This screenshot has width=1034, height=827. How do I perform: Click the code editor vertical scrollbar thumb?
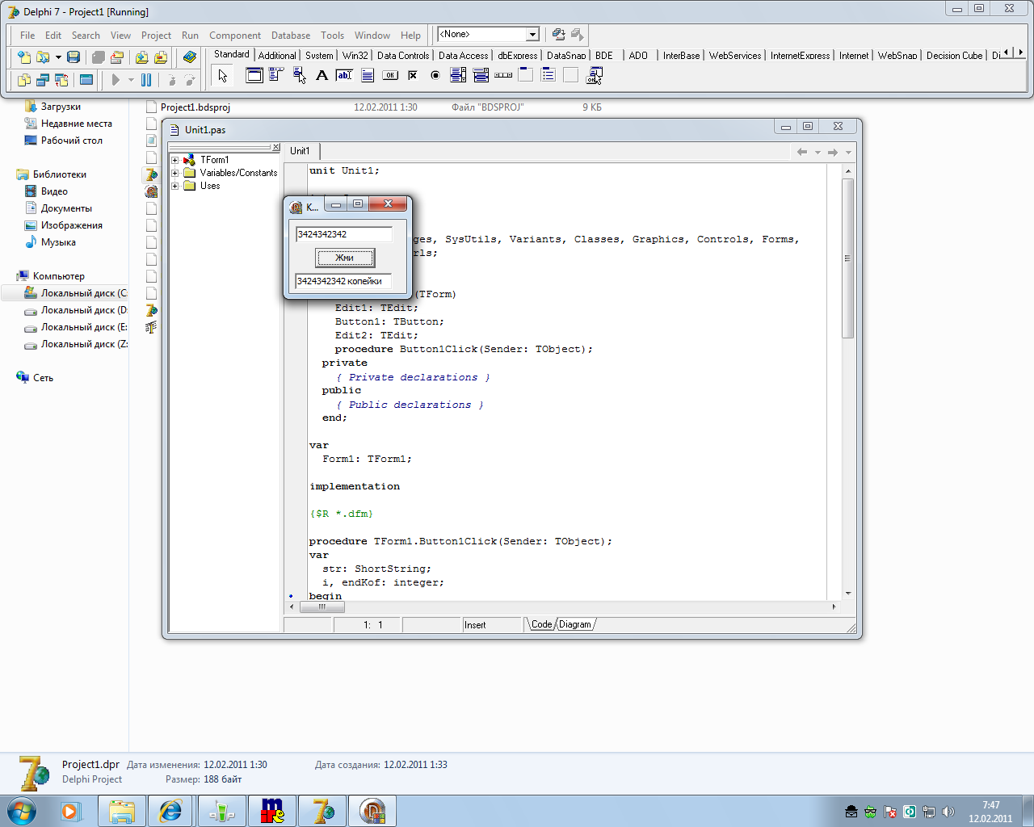click(x=847, y=257)
